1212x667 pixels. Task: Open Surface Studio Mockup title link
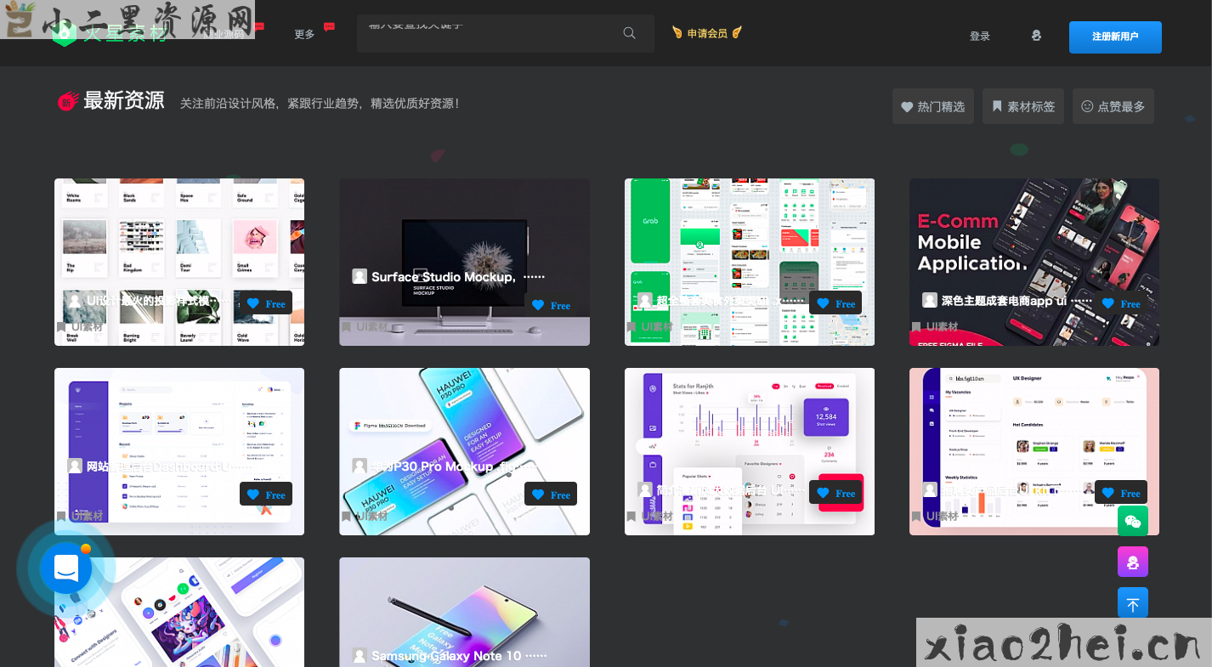point(457,277)
